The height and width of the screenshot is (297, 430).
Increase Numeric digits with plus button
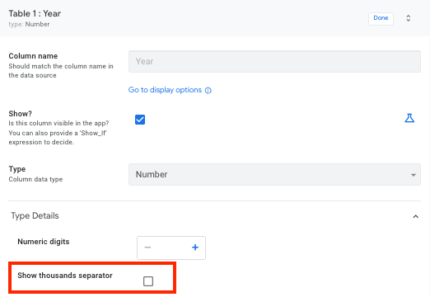[195, 247]
